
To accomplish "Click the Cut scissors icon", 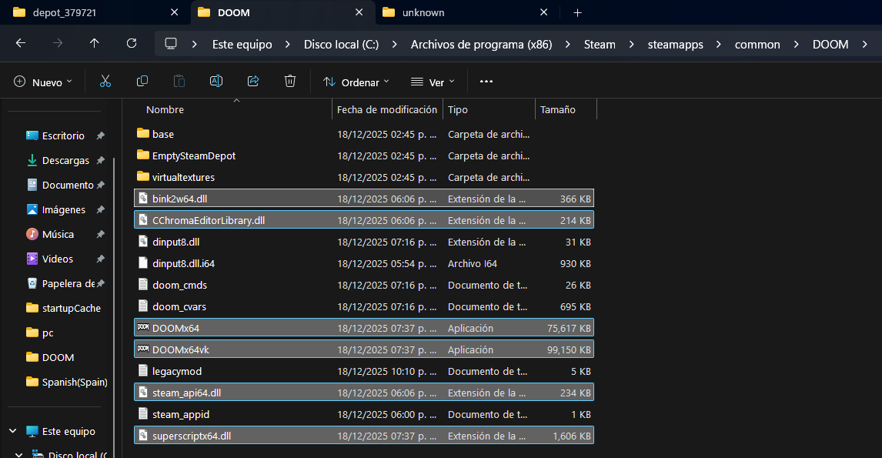I will click(105, 82).
